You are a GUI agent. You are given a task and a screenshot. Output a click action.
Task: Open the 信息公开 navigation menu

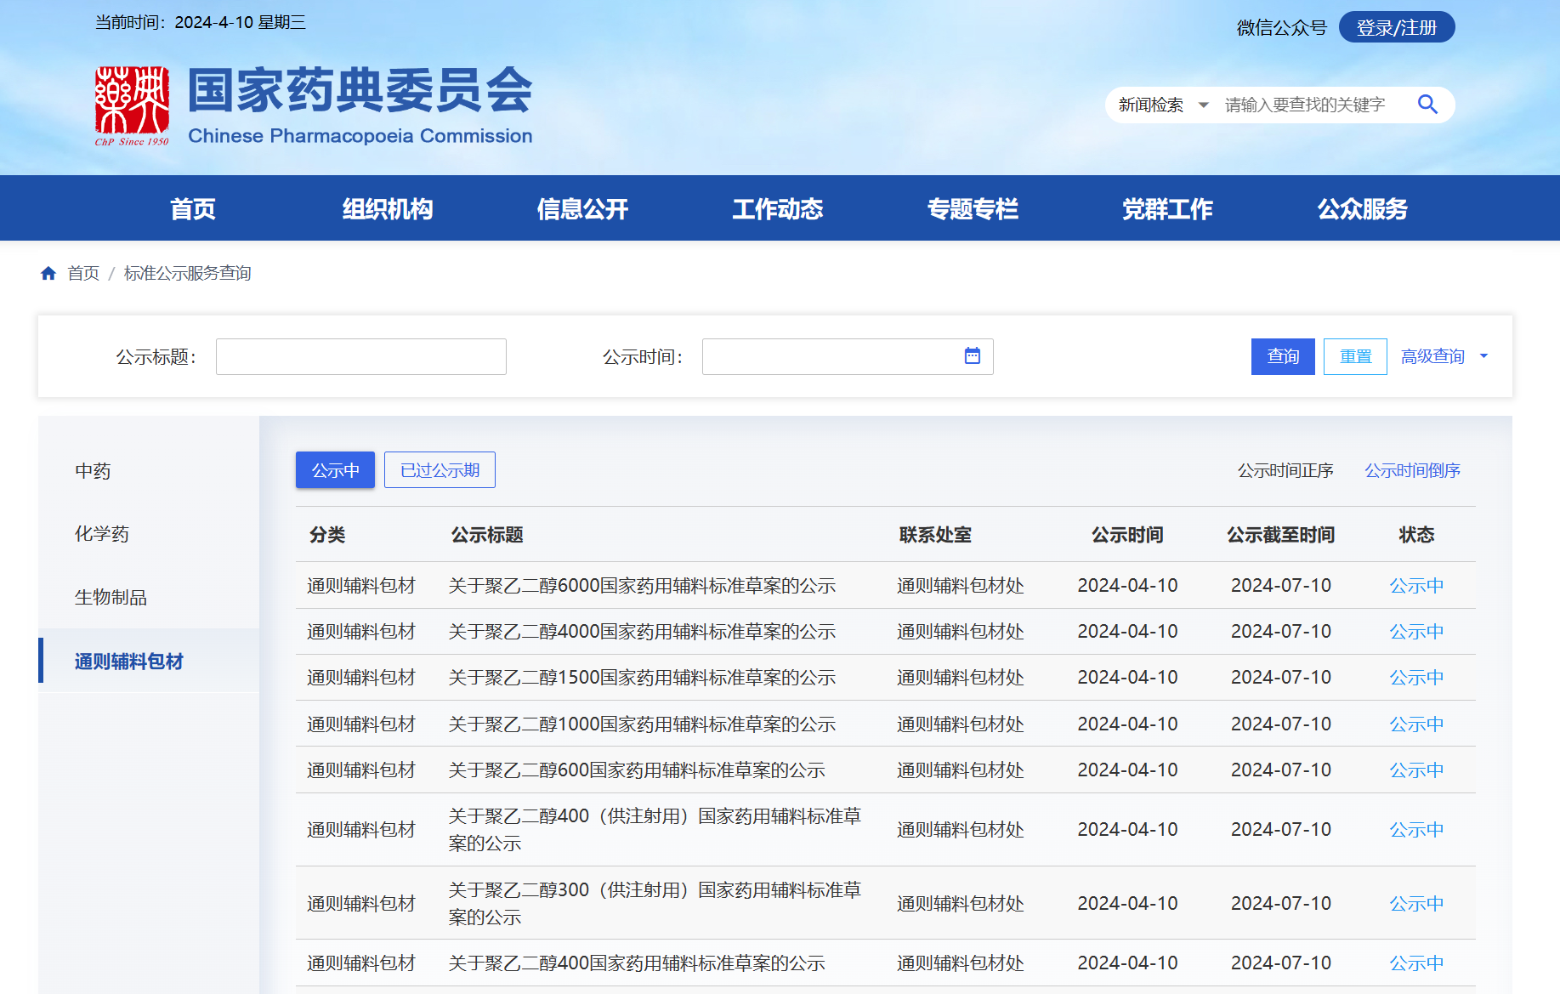click(x=582, y=208)
